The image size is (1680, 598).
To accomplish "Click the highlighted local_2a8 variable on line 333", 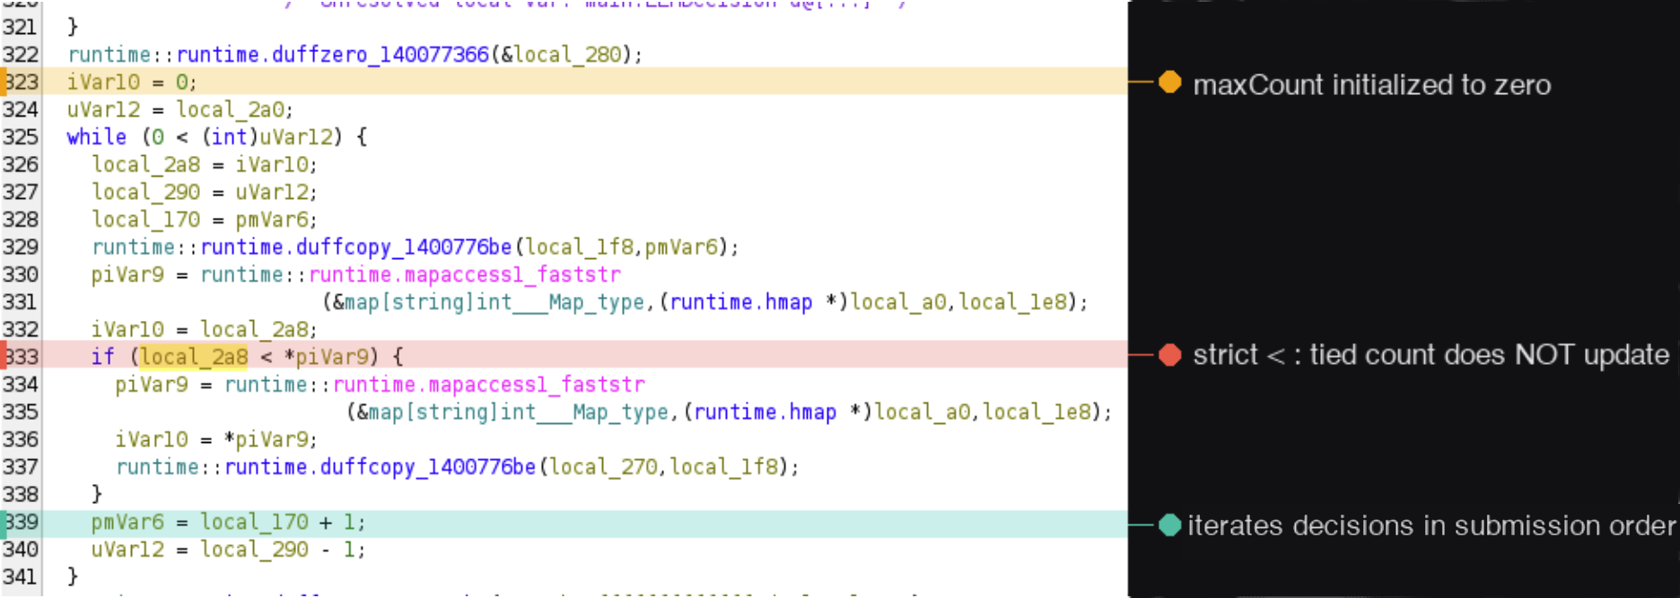I will [193, 357].
